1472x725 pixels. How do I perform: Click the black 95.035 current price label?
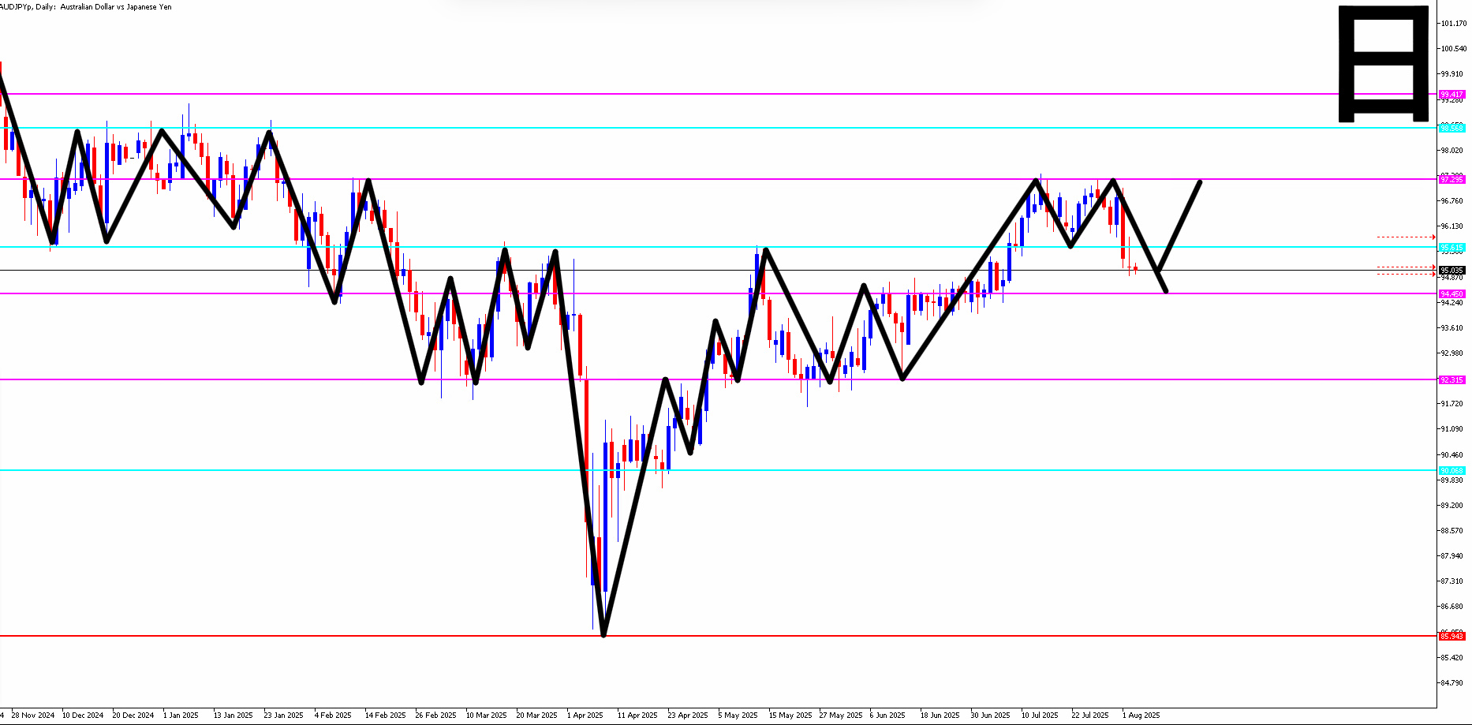coord(1451,271)
